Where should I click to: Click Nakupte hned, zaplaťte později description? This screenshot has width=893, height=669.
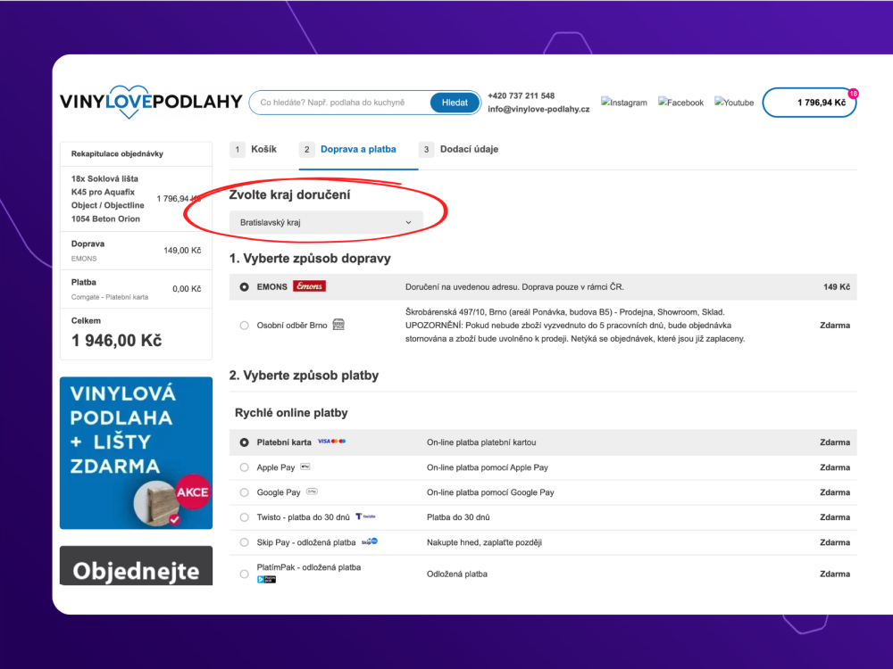point(484,542)
